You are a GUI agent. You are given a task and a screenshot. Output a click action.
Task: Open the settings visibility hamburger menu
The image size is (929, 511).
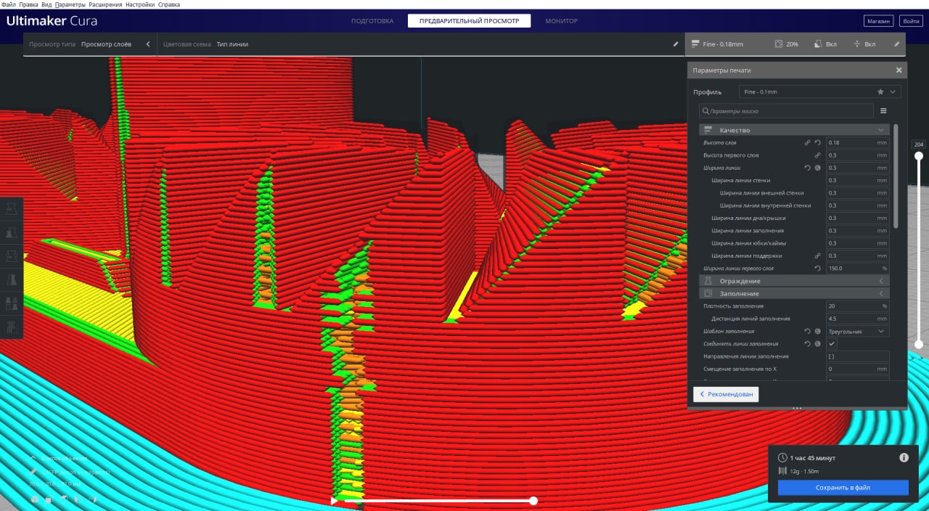(883, 111)
